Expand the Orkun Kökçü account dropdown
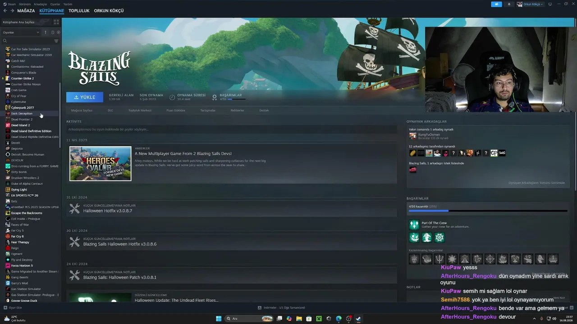The image size is (577, 324). click(530, 4)
